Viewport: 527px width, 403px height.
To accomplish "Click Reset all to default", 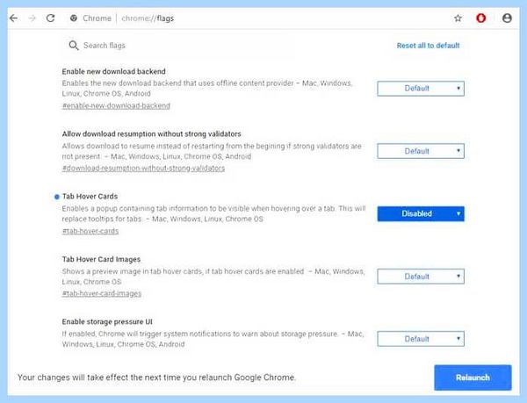I will click(x=428, y=46).
